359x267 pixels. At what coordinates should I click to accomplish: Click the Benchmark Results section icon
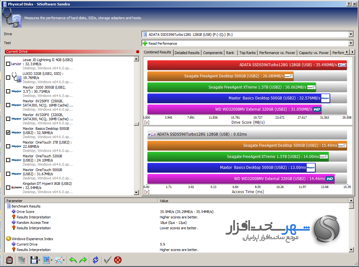coord(9,206)
